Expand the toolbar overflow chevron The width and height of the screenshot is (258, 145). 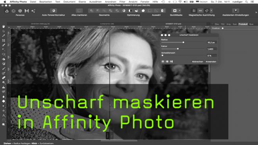[256, 13]
